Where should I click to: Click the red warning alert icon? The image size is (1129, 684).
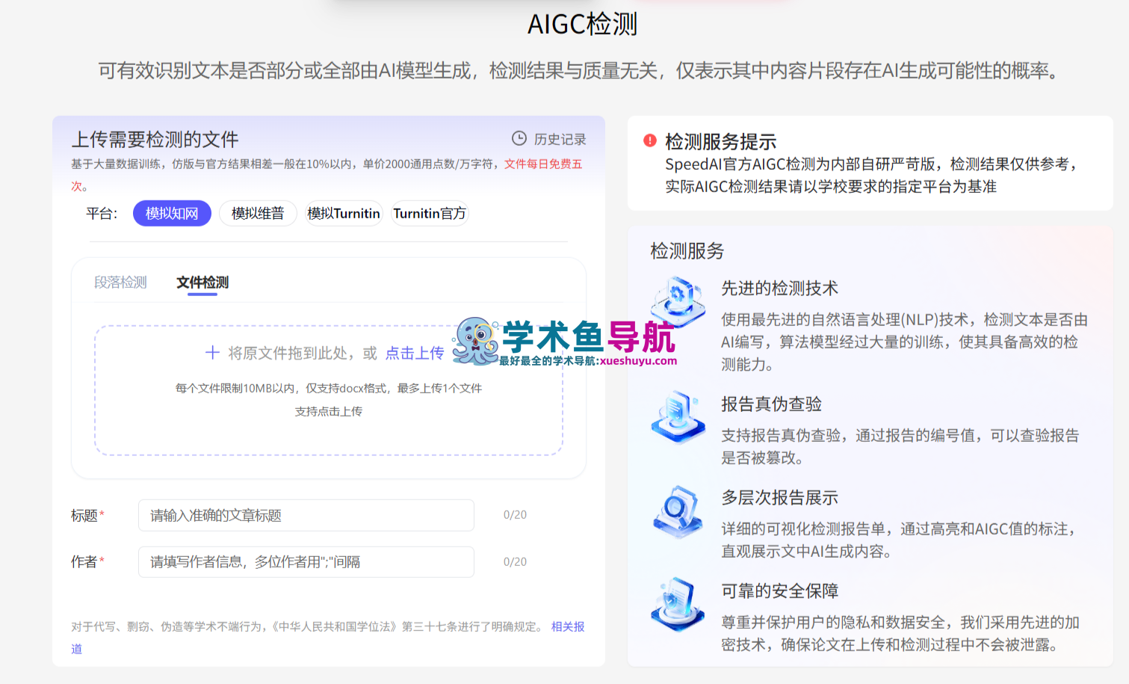click(650, 141)
